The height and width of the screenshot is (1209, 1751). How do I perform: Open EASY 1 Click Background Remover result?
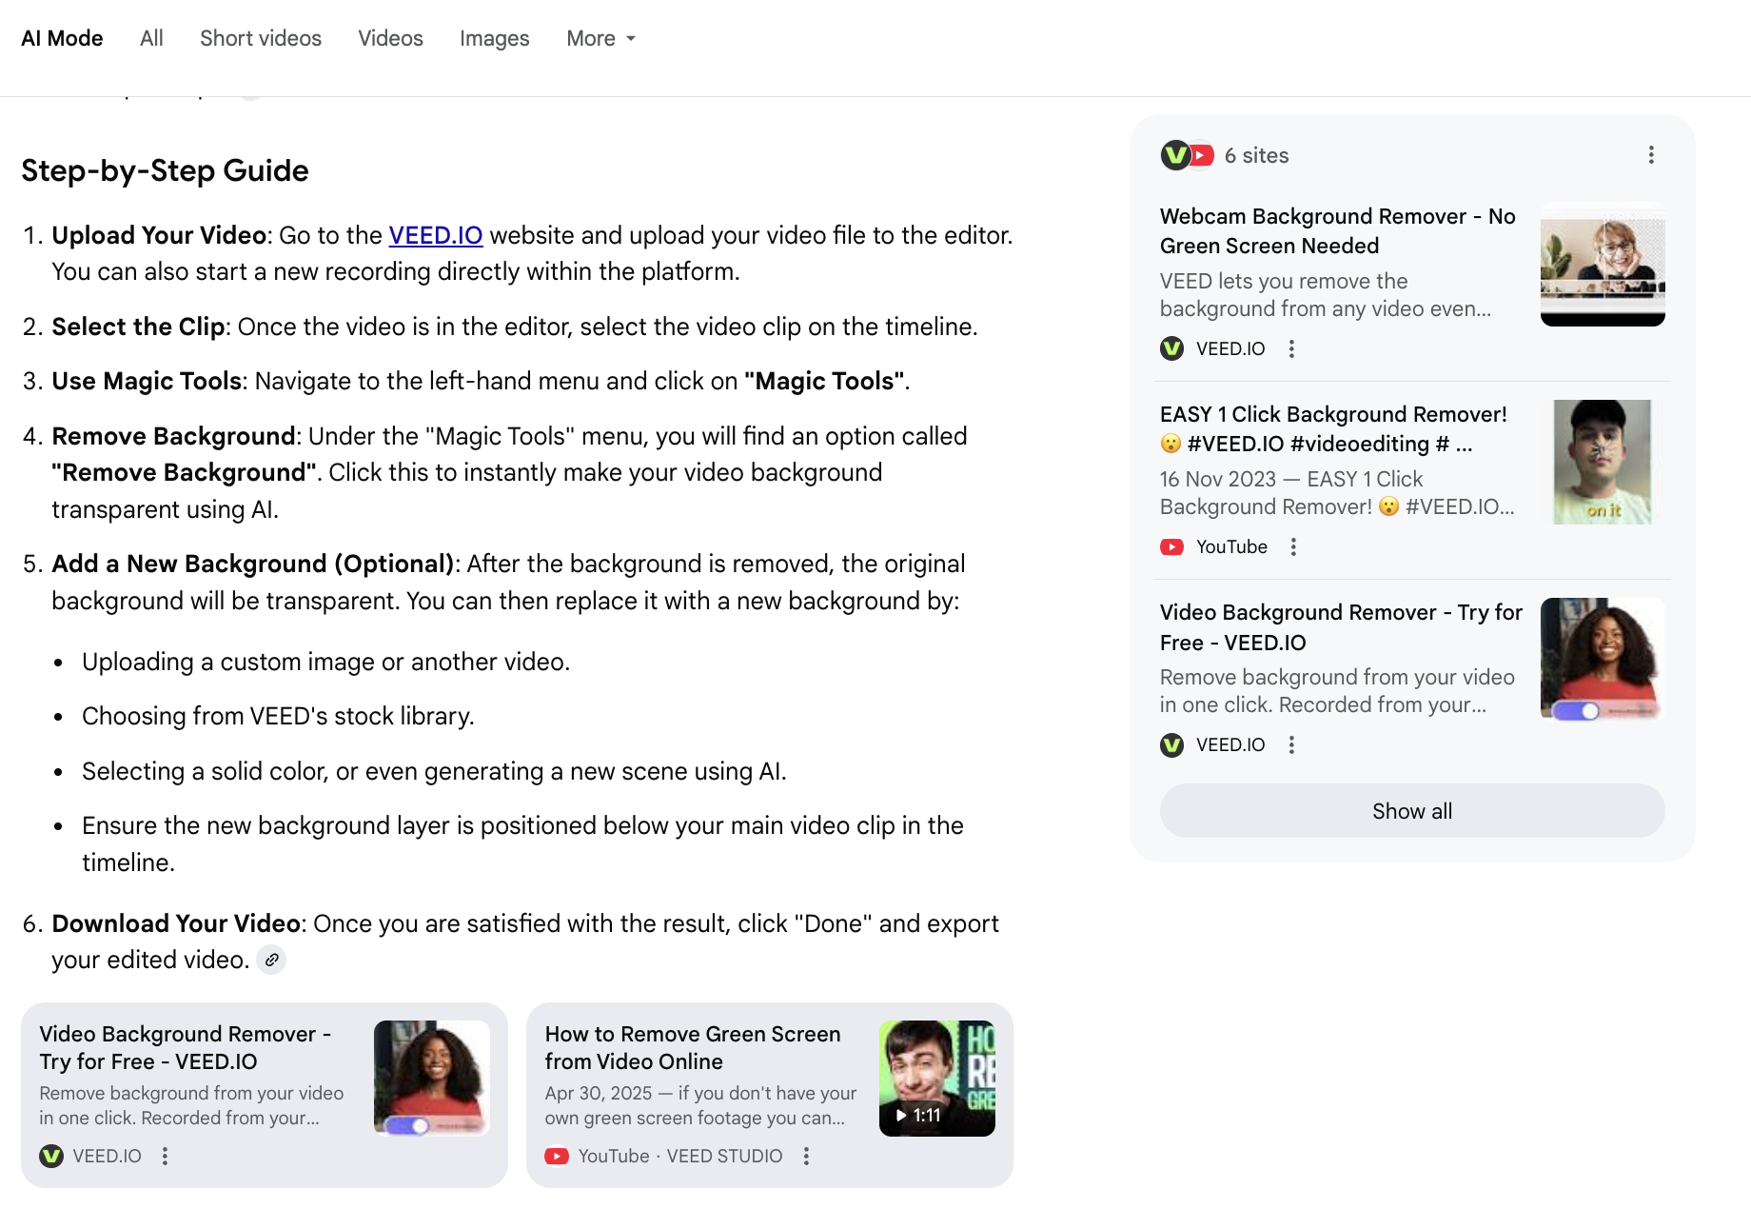(1333, 429)
